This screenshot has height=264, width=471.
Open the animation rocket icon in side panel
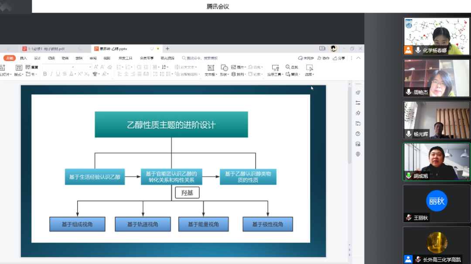click(x=358, y=93)
